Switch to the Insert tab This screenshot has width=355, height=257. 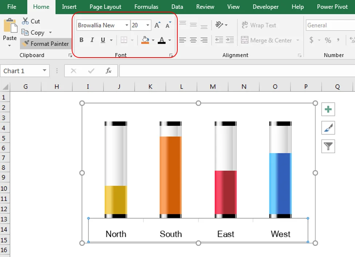click(x=69, y=7)
